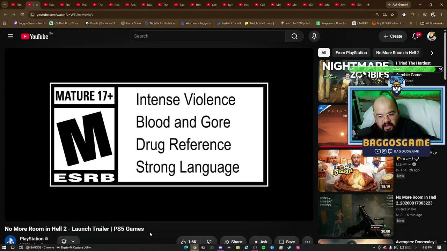Open the Windows Start menu
The image size is (447, 251).
click(x=5, y=248)
